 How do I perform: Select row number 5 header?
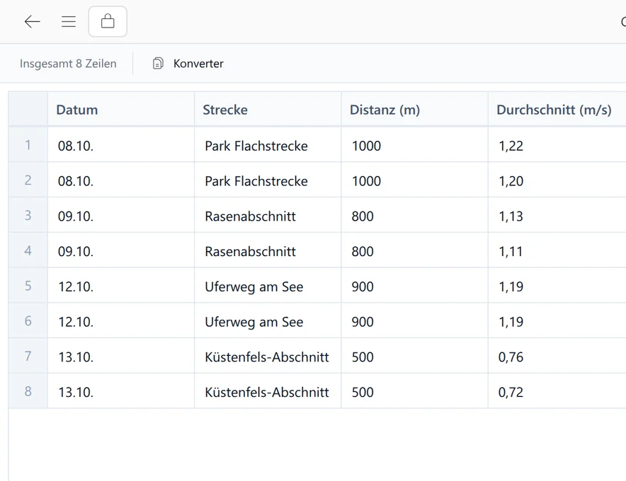(x=28, y=286)
